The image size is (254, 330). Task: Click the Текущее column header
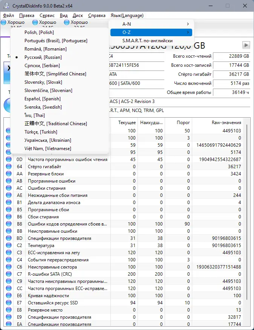pyautogui.click(x=124, y=123)
